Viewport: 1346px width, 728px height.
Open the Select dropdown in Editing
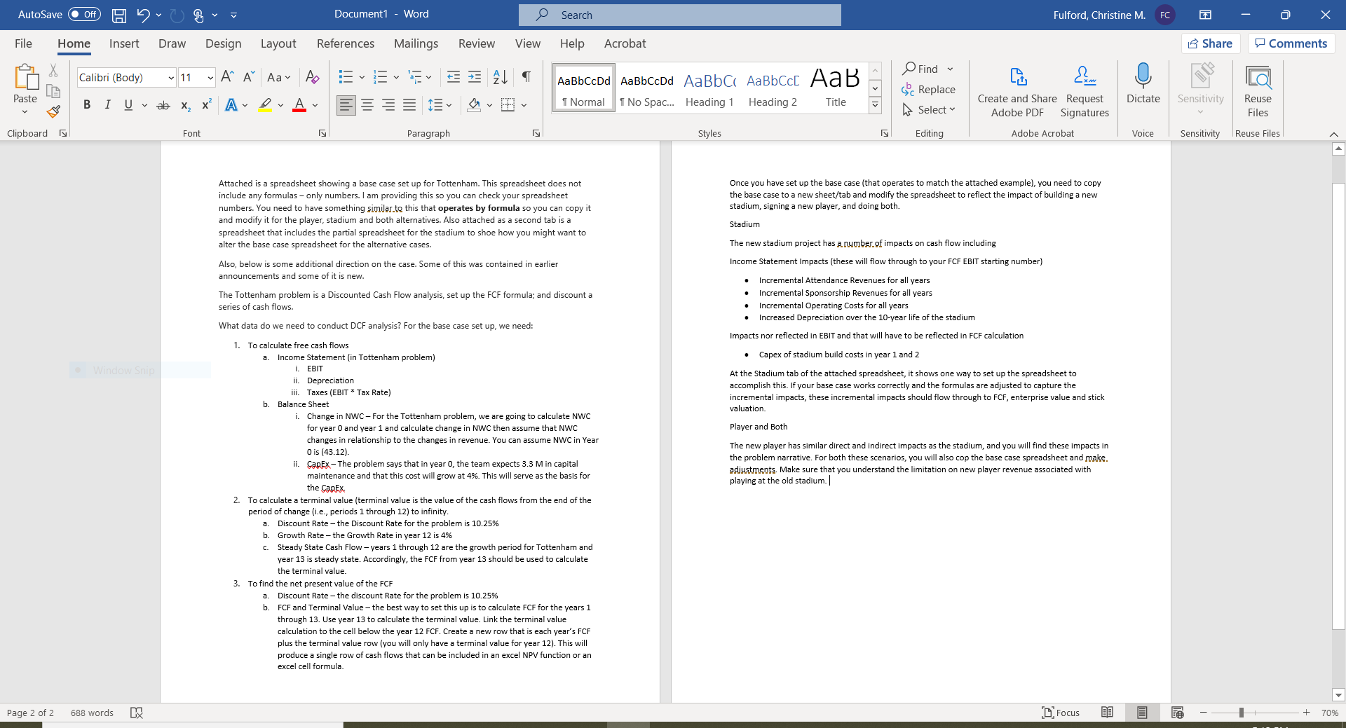(x=929, y=110)
